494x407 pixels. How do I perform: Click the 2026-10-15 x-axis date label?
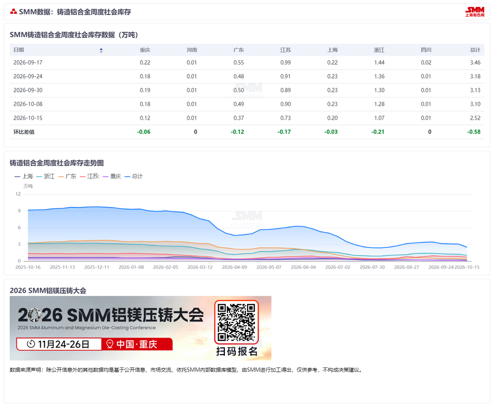click(467, 267)
